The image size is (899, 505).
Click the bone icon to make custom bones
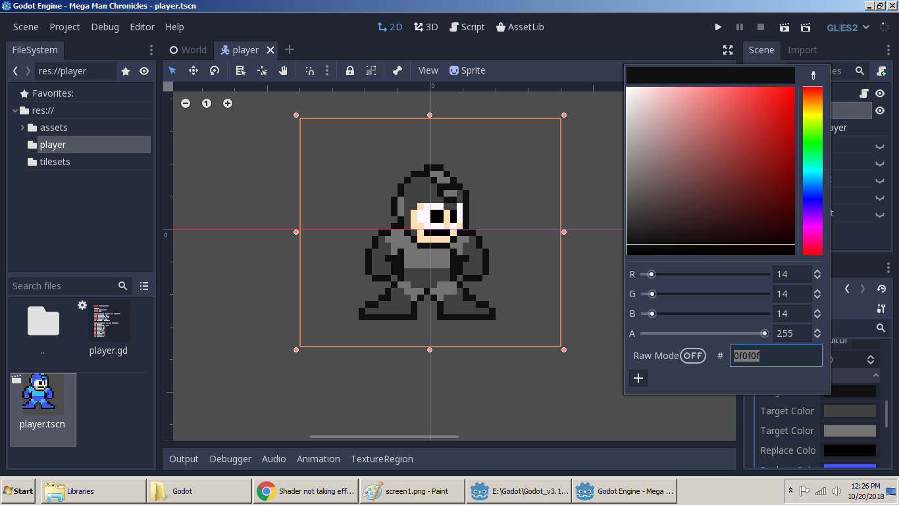tap(397, 70)
